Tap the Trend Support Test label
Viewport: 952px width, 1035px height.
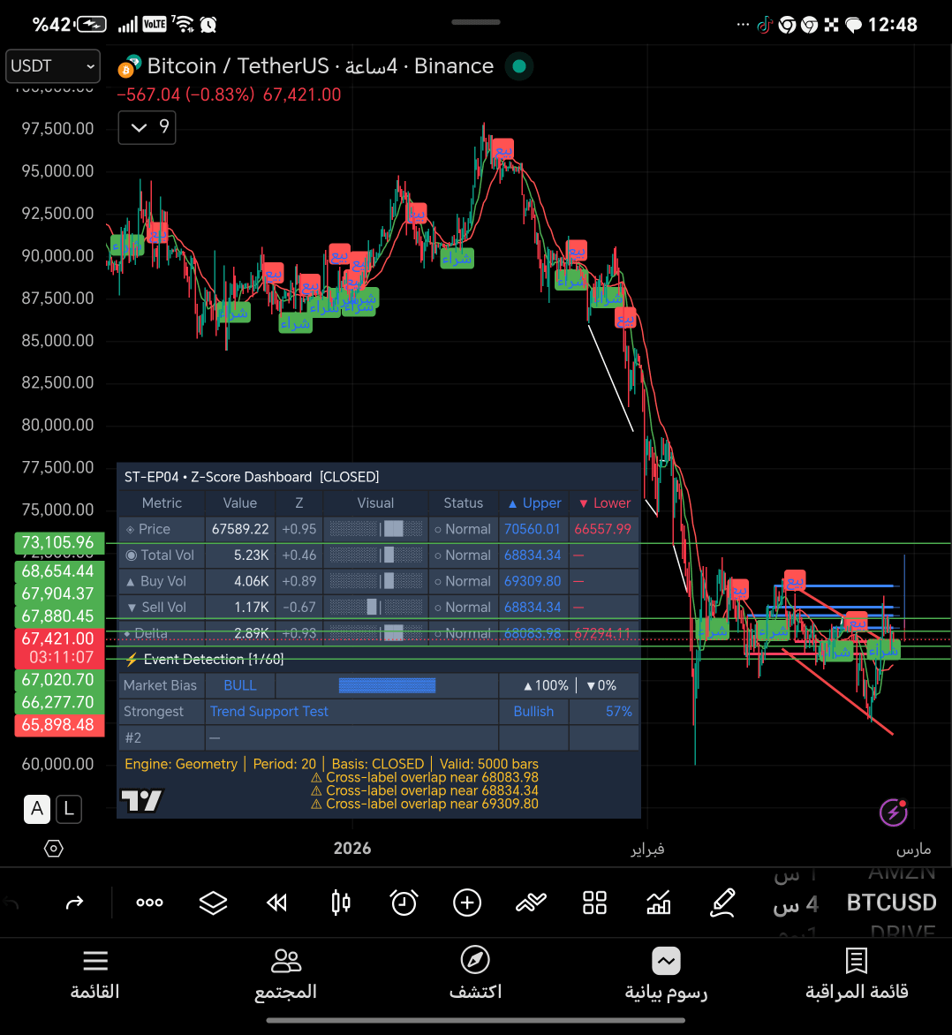tap(269, 712)
